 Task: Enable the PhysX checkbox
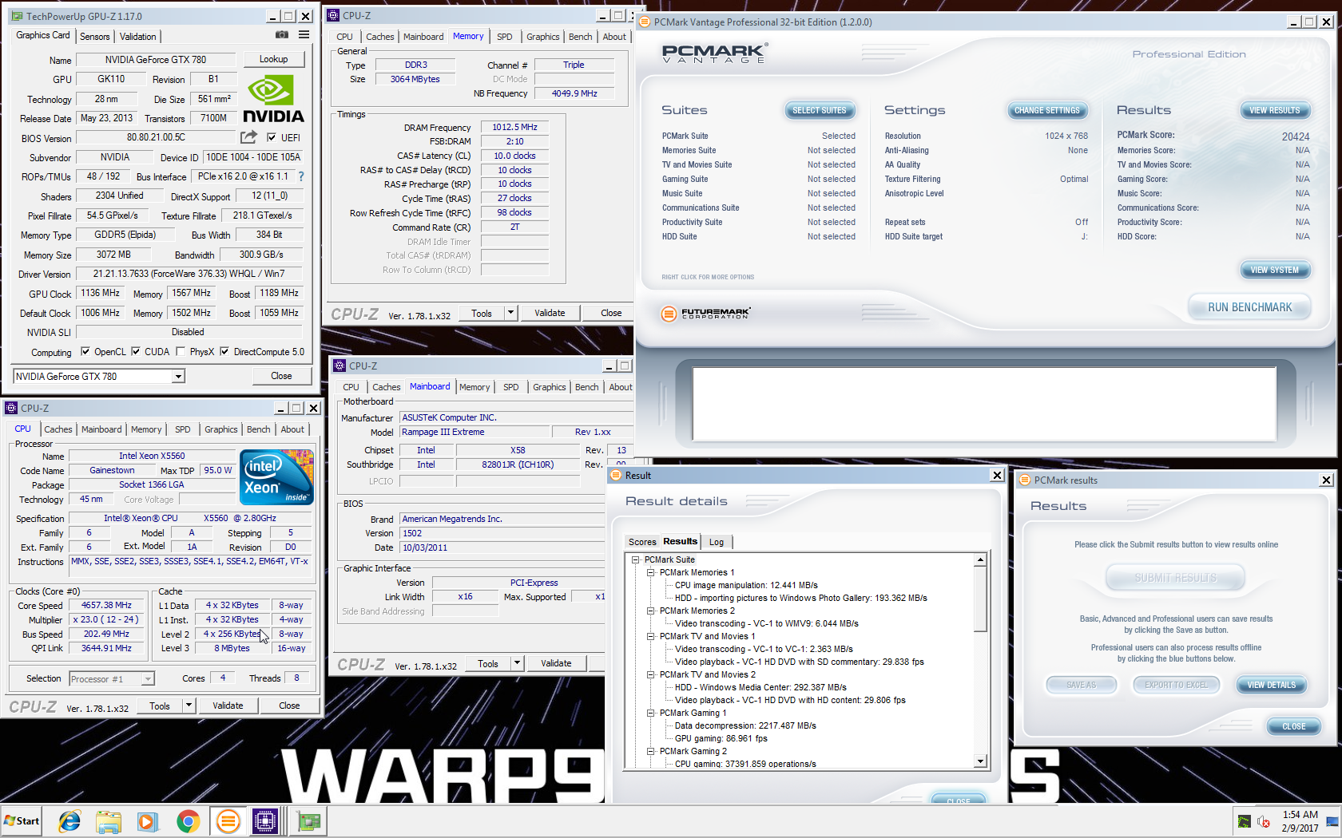point(181,351)
